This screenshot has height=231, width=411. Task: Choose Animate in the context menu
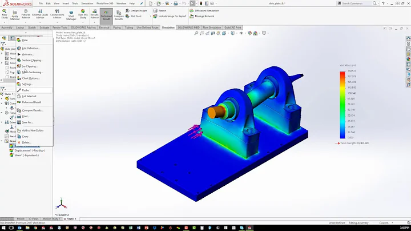34,54
